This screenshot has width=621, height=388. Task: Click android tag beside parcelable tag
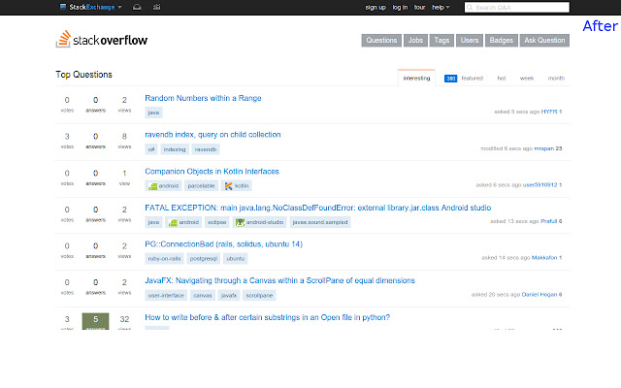[163, 185]
